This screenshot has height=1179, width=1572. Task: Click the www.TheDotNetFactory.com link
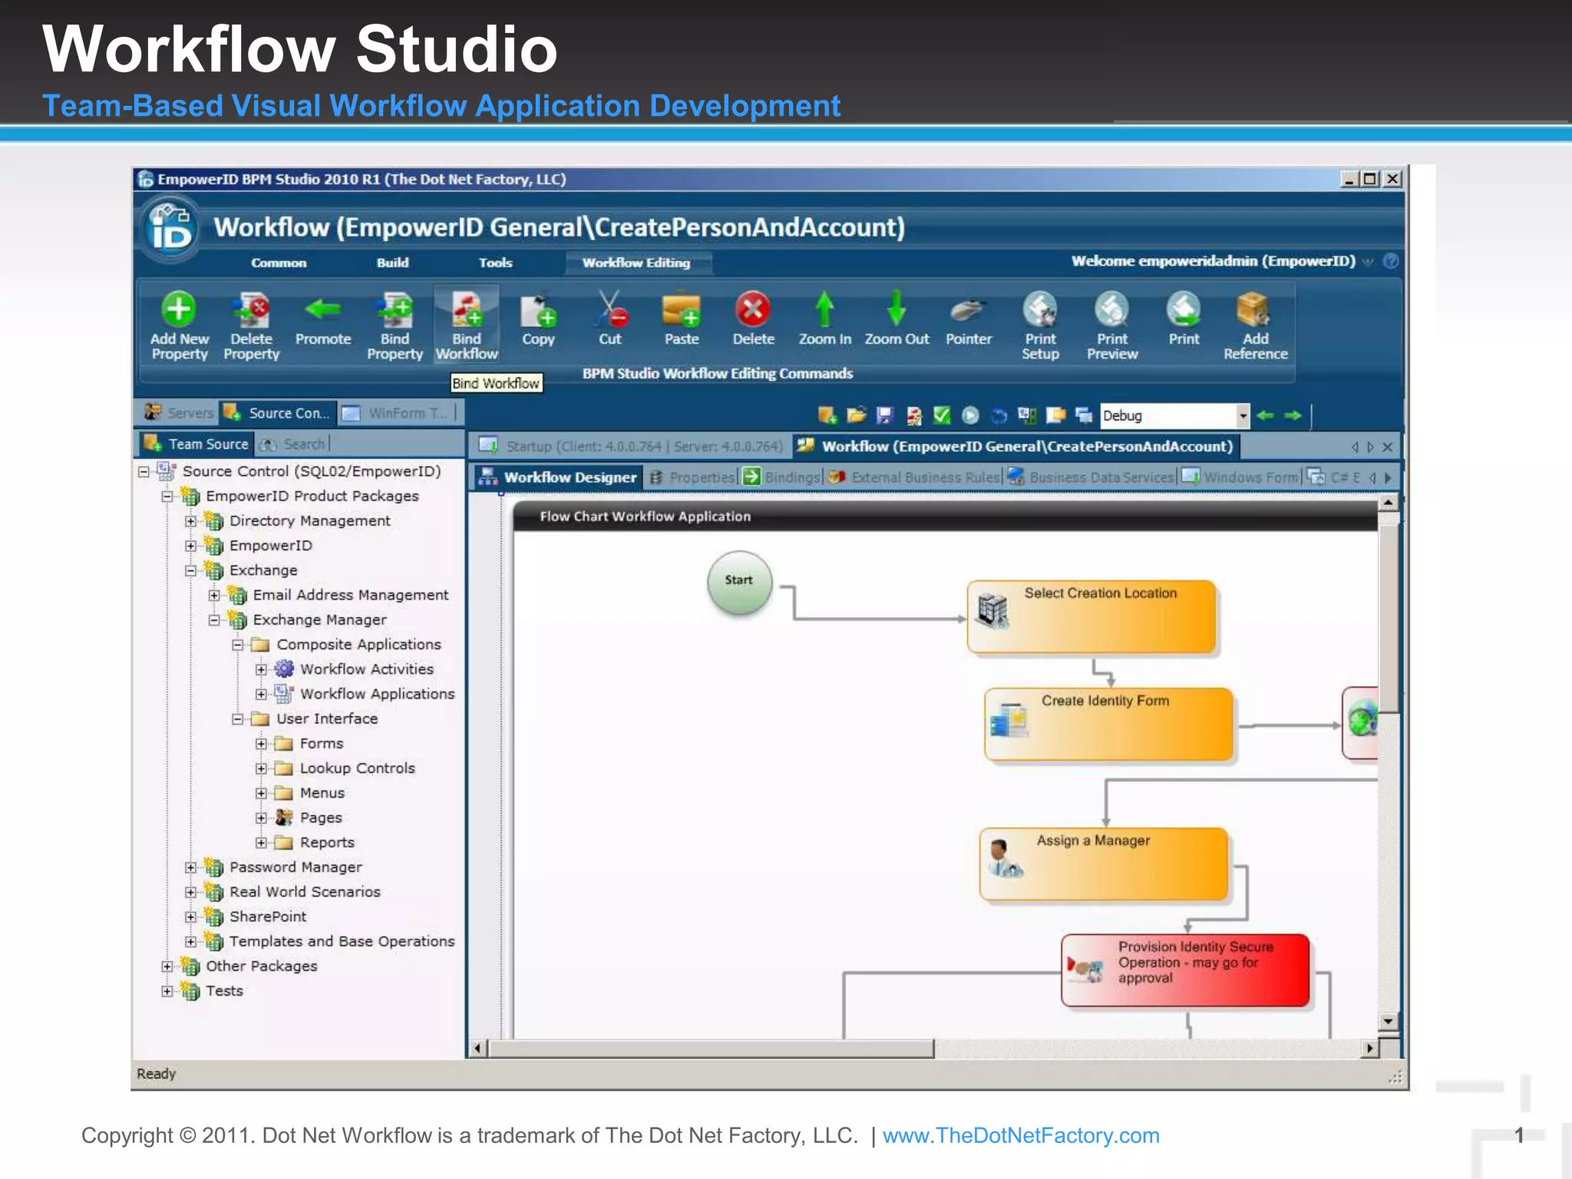pos(1020,1135)
